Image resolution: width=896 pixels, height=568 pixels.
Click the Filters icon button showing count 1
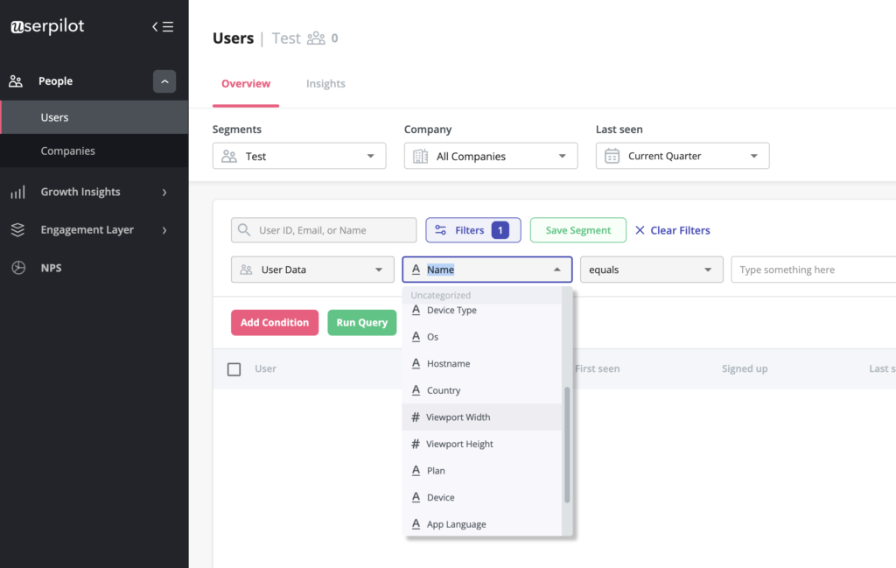pyautogui.click(x=472, y=229)
